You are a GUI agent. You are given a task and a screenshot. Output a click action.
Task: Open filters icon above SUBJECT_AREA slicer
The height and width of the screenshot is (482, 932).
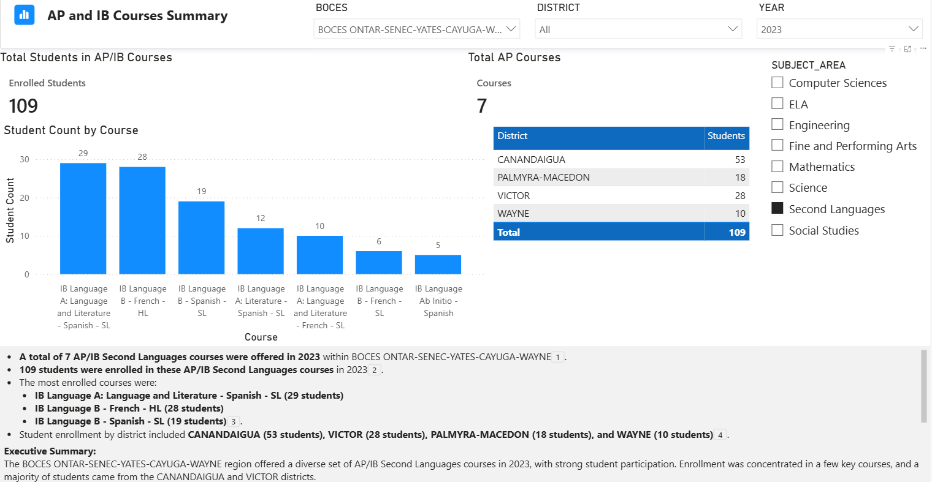(x=892, y=49)
